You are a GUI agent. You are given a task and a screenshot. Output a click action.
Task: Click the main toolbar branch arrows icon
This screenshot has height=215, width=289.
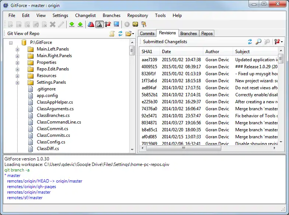(108, 24)
